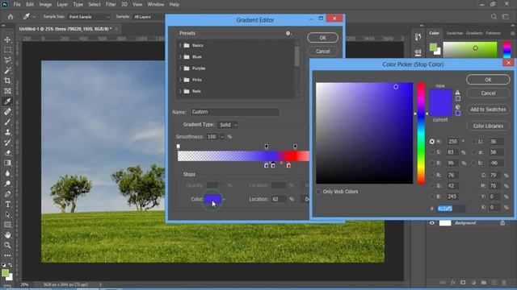Open the search icon at top right
The height and width of the screenshot is (290, 517).
494,16
